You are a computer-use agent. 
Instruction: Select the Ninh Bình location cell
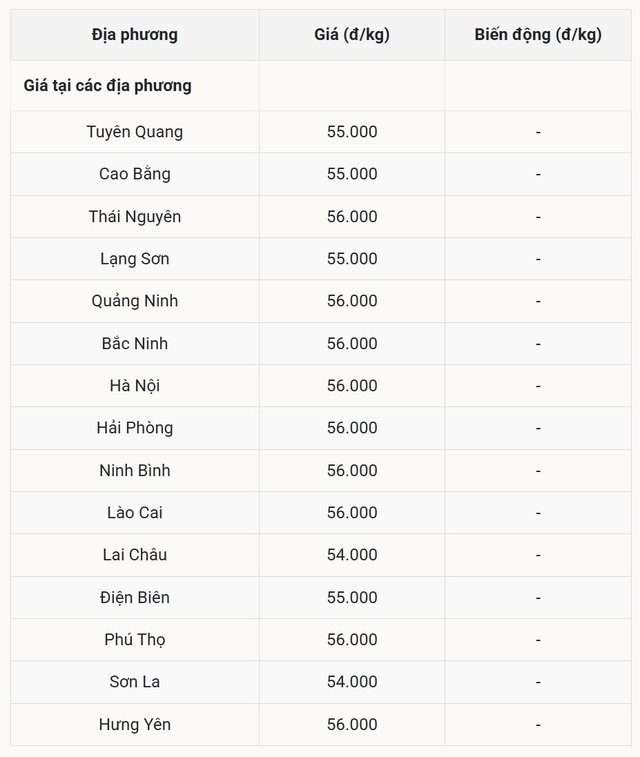click(135, 471)
